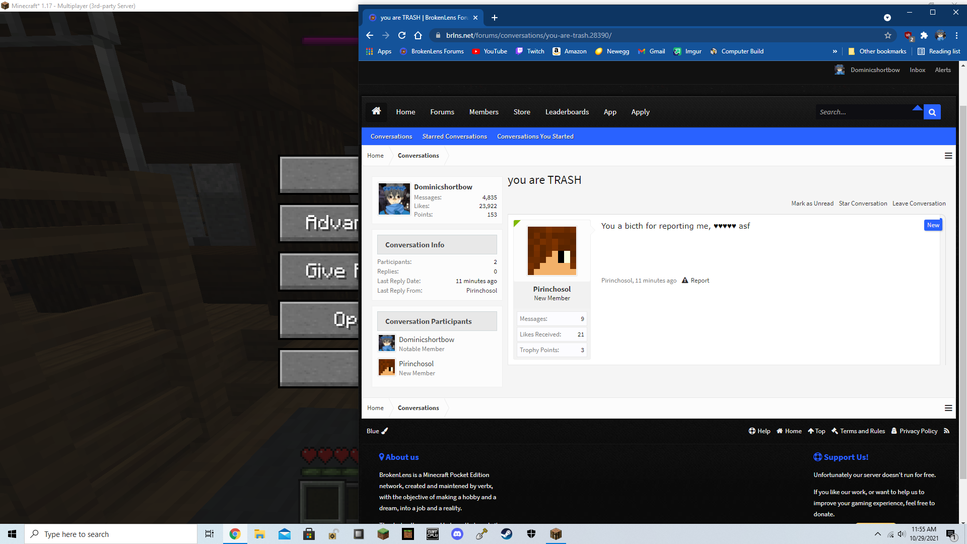Image resolution: width=967 pixels, height=544 pixels.
Task: Open the tab search dropdown arrow
Action: tap(887, 18)
